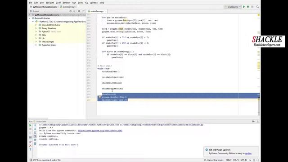Open snakeGame run configuration dropdown
This screenshot has height=162, width=288.
point(233,7)
